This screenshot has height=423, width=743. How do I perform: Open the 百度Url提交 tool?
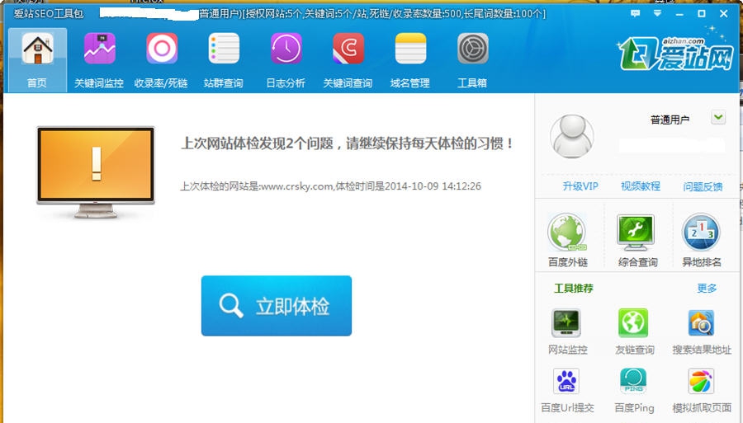(x=566, y=390)
